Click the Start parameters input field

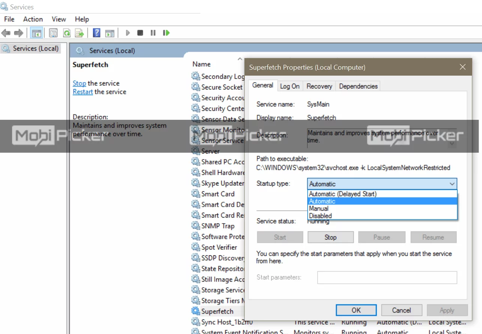click(x=387, y=277)
